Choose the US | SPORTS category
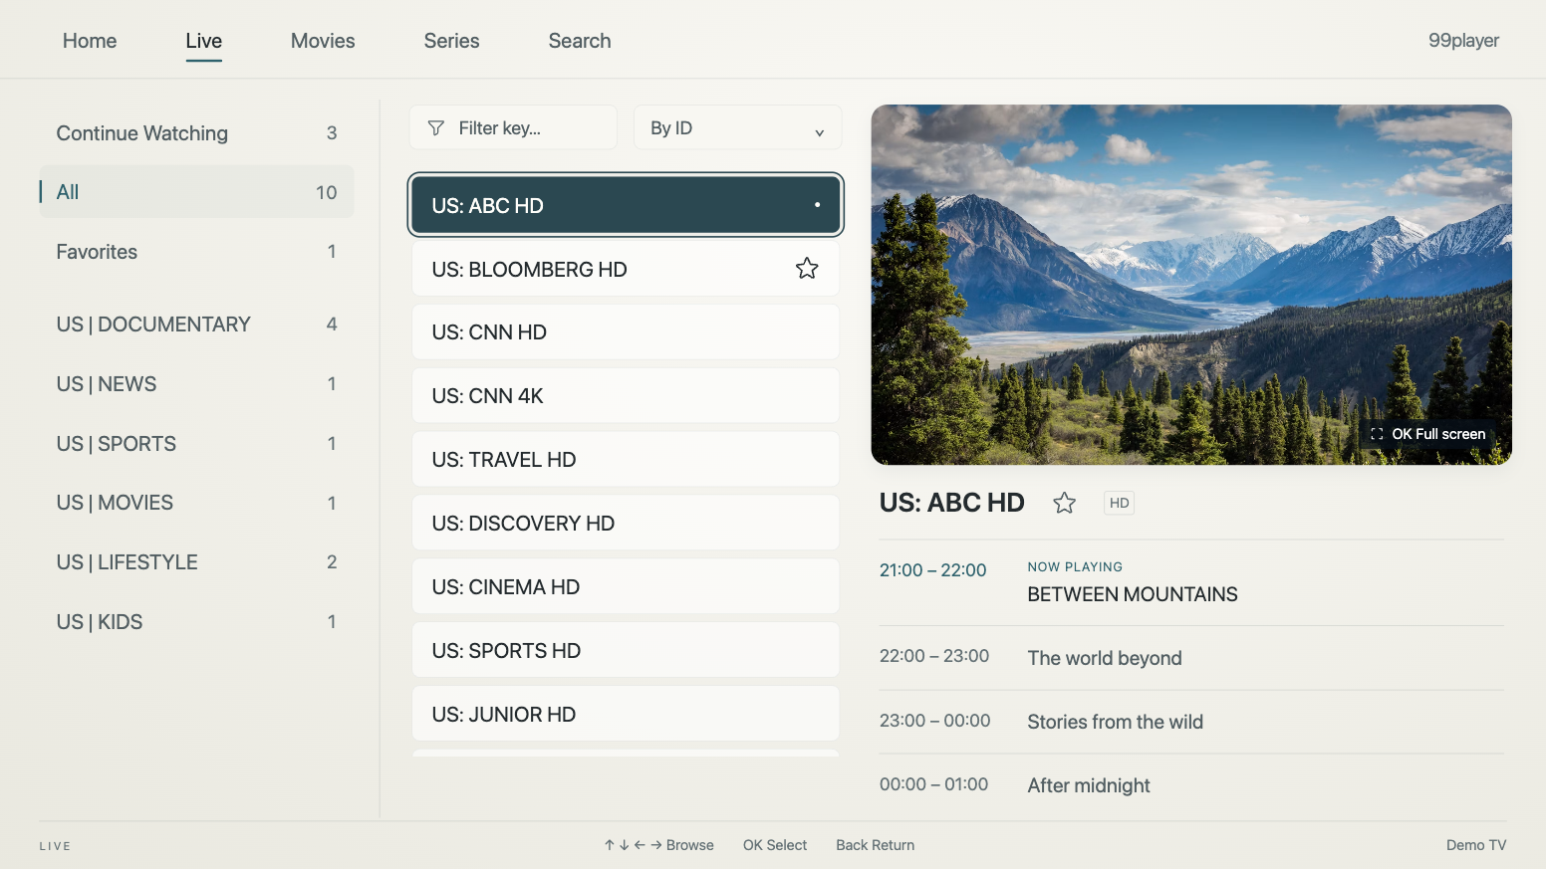This screenshot has height=869, width=1546. point(197,444)
